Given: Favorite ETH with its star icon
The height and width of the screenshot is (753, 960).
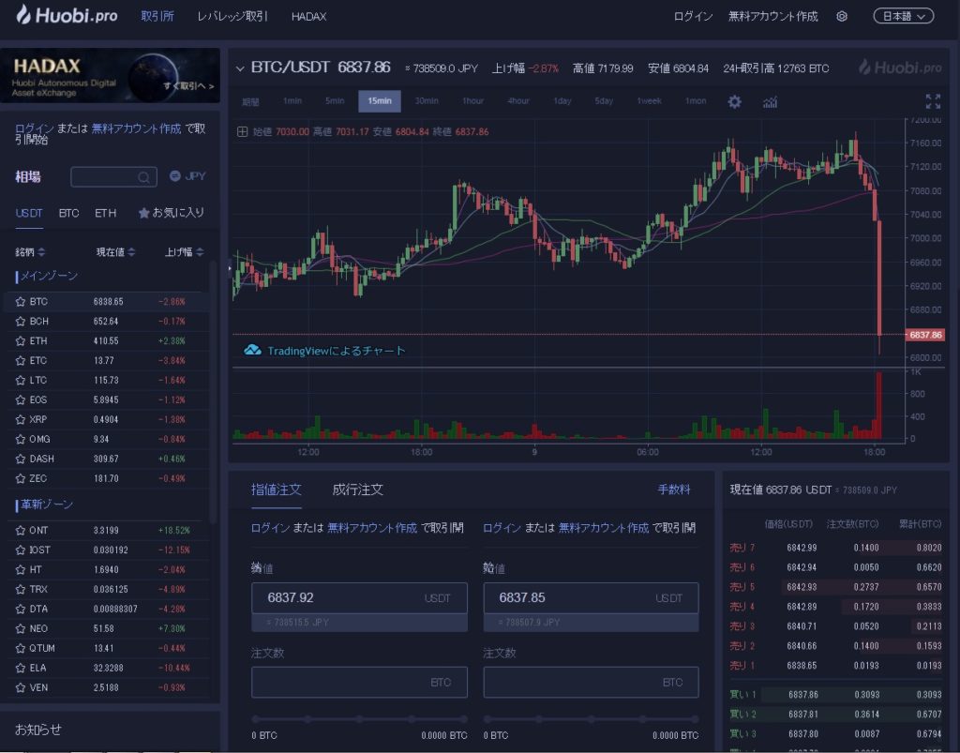Looking at the screenshot, I should point(21,341).
